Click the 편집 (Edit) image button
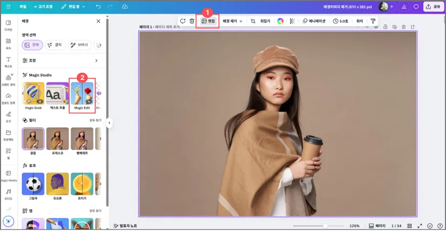This screenshot has height=231, width=446. (x=208, y=21)
